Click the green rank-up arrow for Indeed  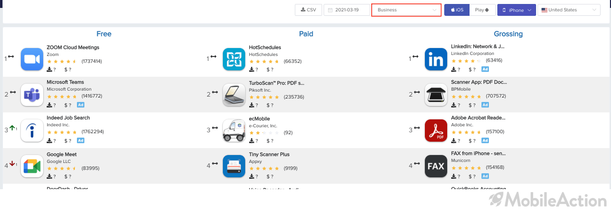(12, 128)
